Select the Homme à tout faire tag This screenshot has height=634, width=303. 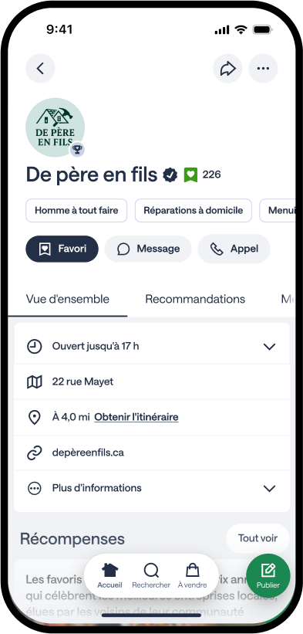(x=76, y=210)
